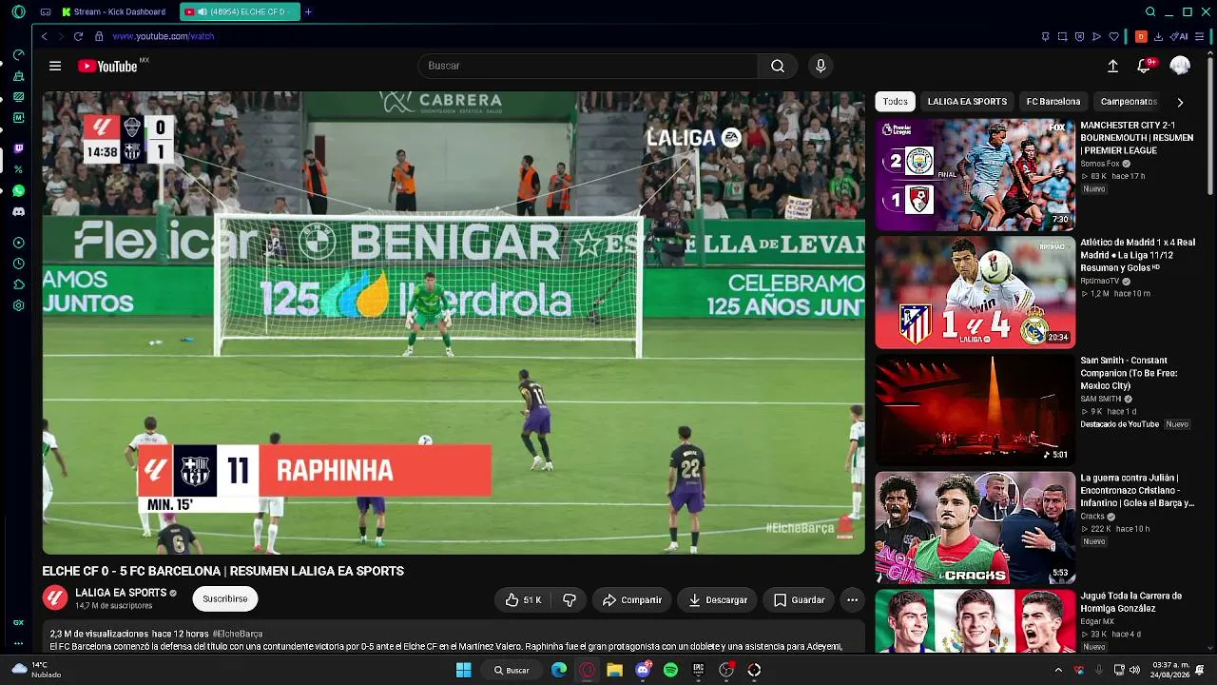Go back with the browser back arrow
This screenshot has height=685, width=1217.
click(44, 36)
